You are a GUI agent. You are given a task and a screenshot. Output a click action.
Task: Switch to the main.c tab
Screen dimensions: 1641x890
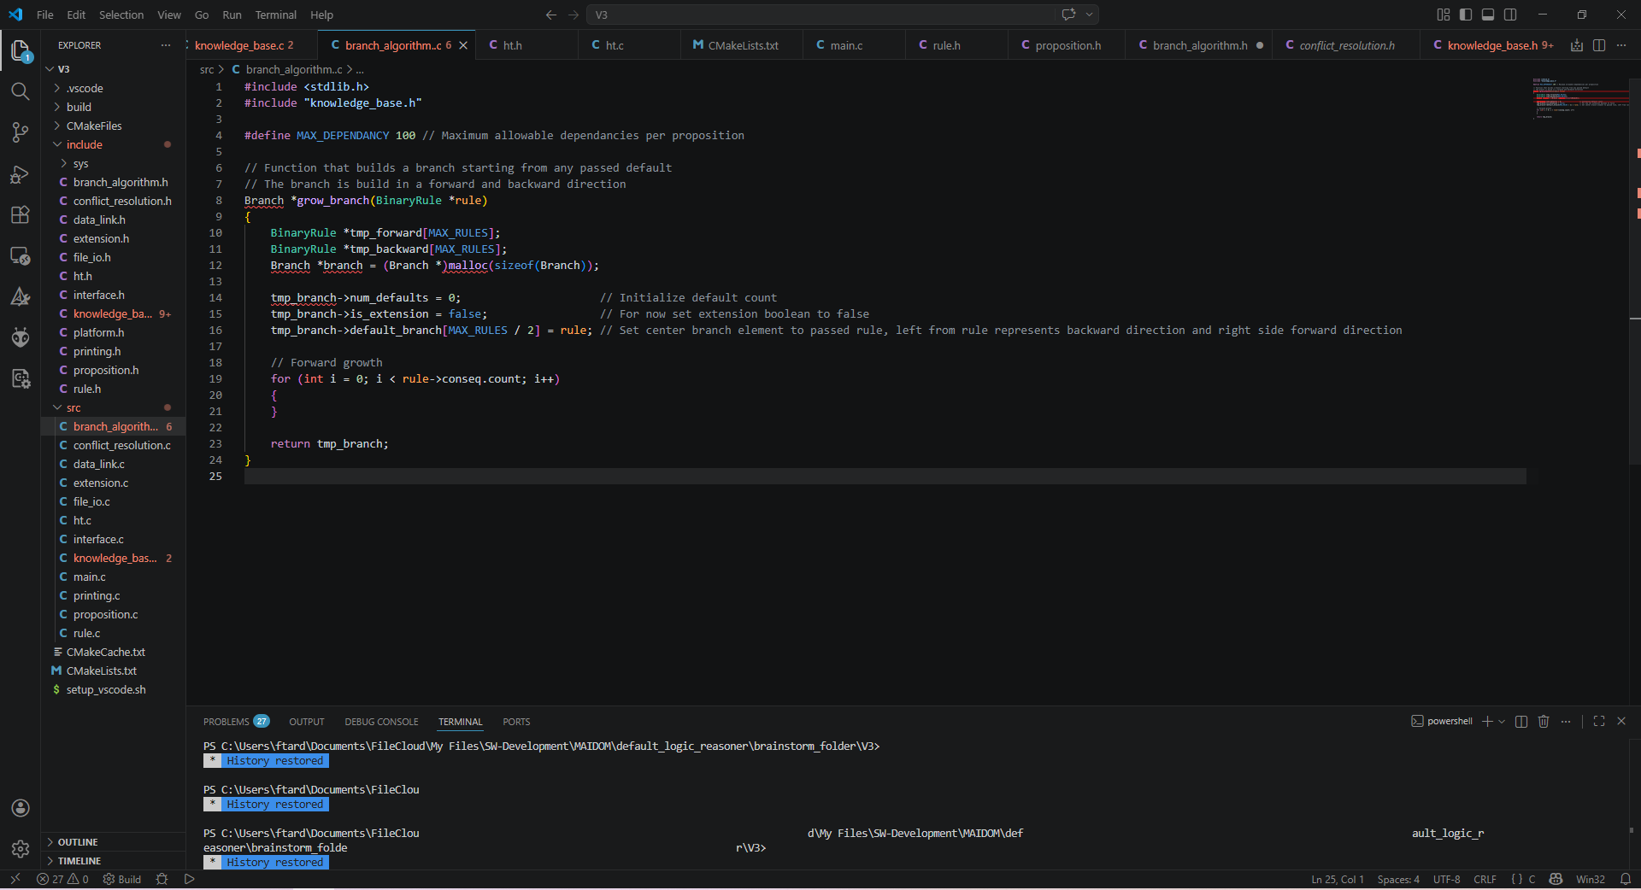coord(845,45)
